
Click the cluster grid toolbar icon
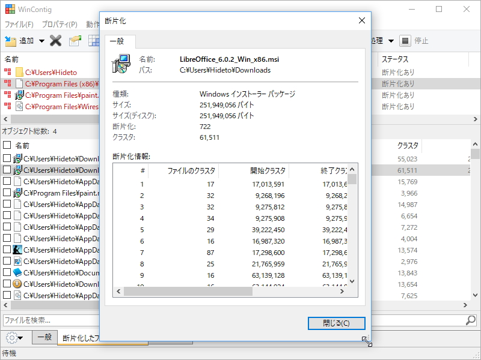tap(94, 41)
